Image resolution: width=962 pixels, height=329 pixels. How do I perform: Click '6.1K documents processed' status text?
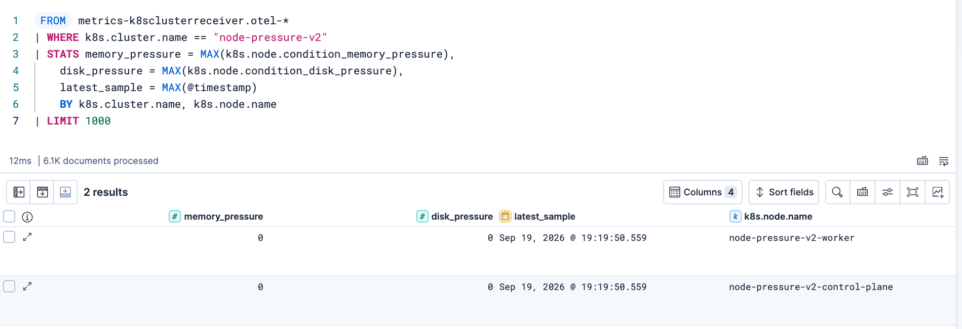point(101,161)
